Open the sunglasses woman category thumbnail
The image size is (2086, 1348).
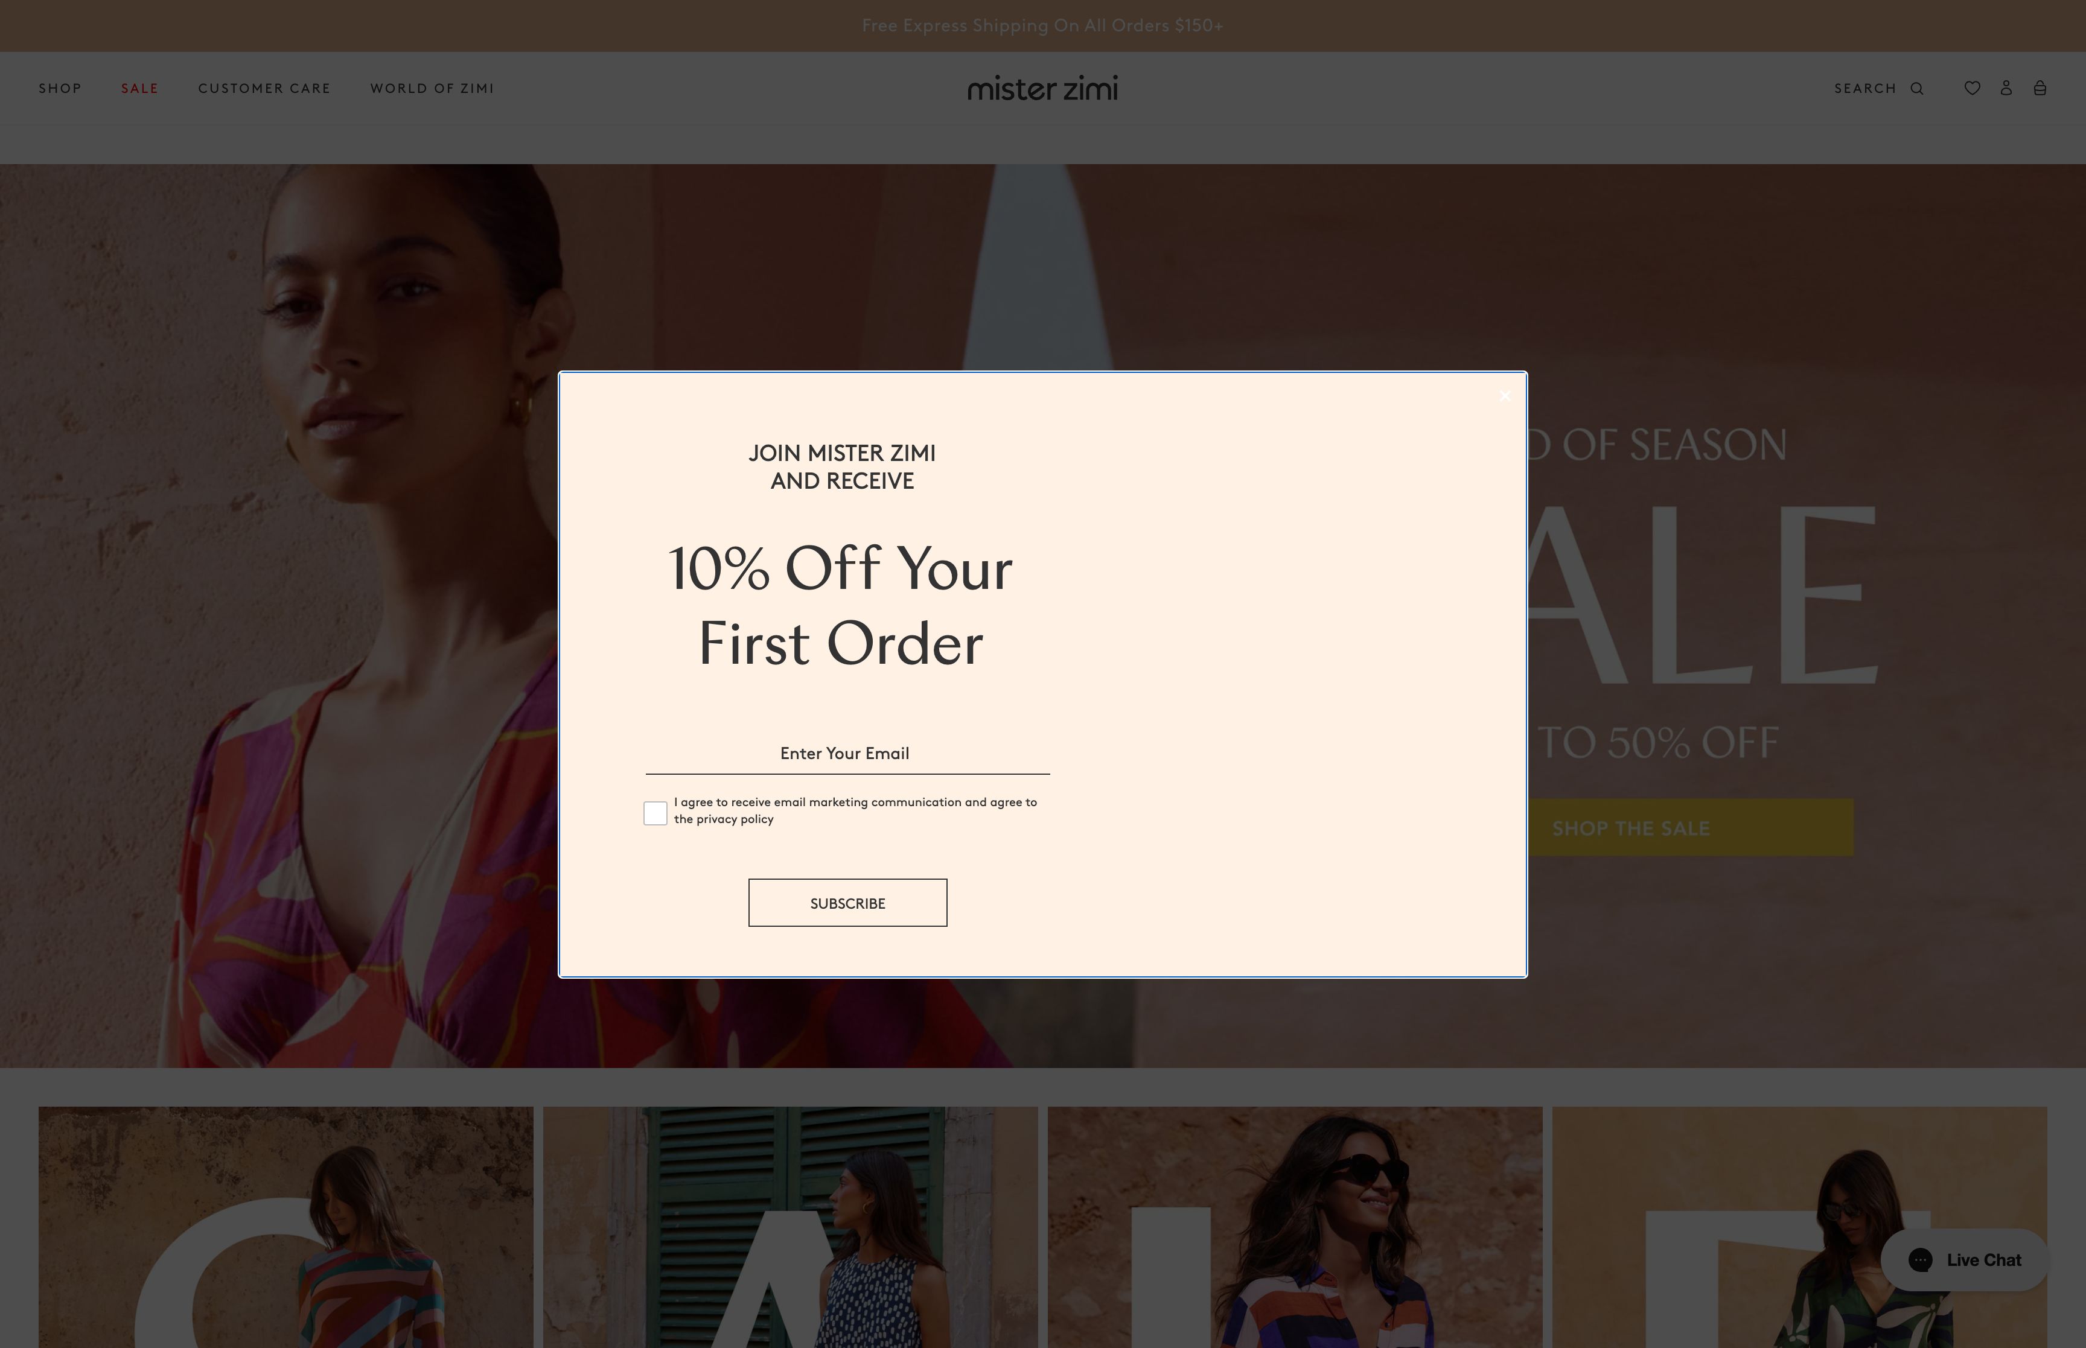1295,1227
